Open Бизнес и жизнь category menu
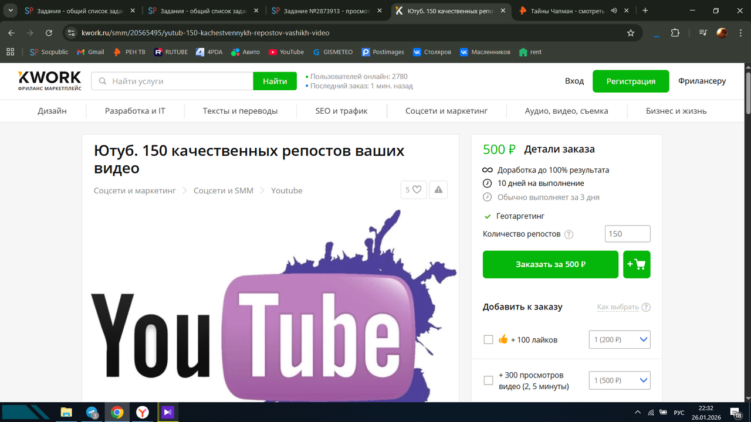This screenshot has width=751, height=422. pos(676,111)
